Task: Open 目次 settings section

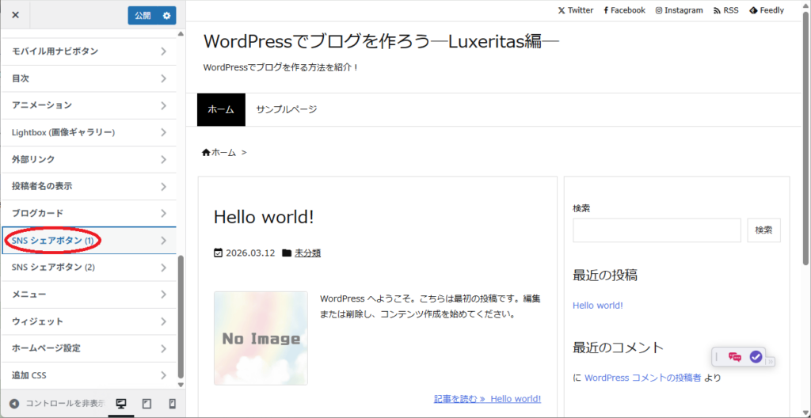Action: tap(89, 78)
